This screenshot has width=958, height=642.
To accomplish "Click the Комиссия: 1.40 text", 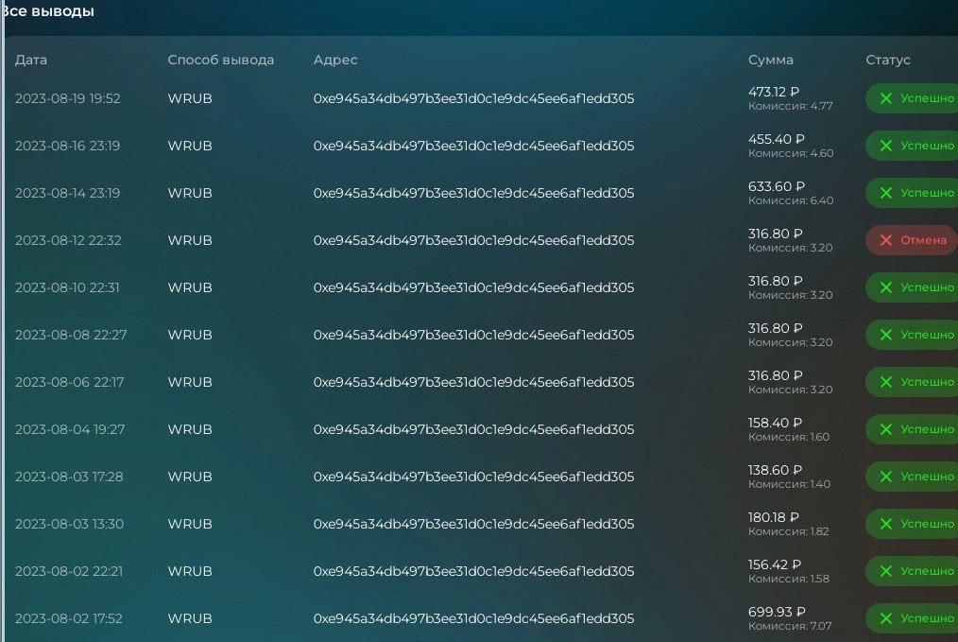I will [x=790, y=484].
